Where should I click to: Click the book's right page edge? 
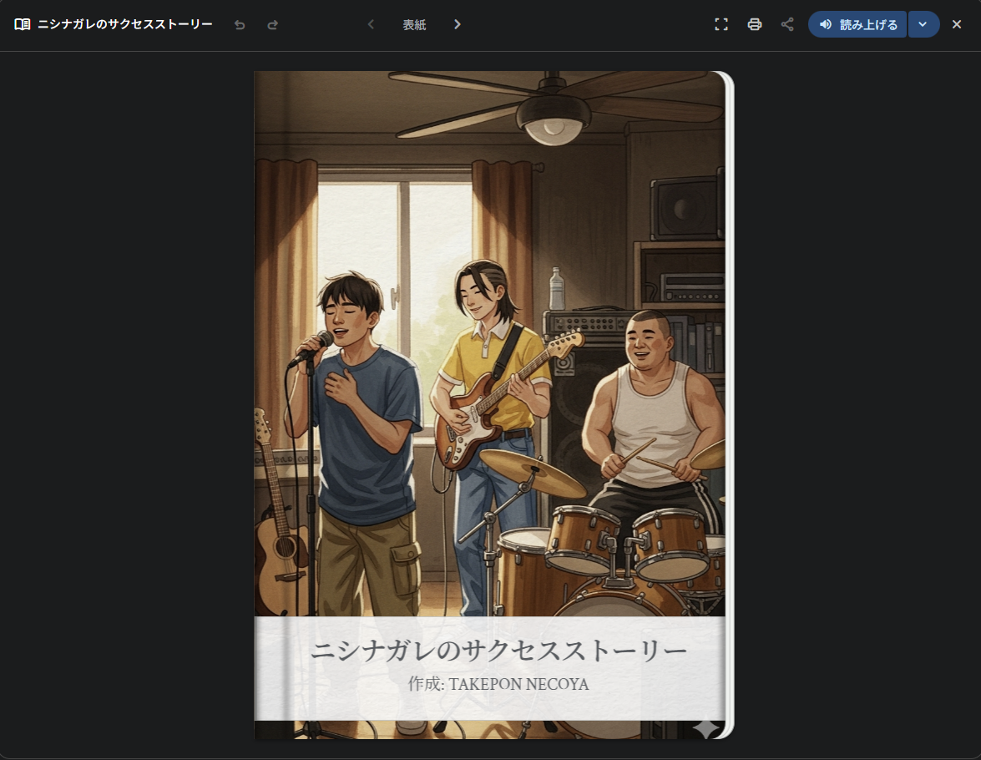[x=730, y=401]
